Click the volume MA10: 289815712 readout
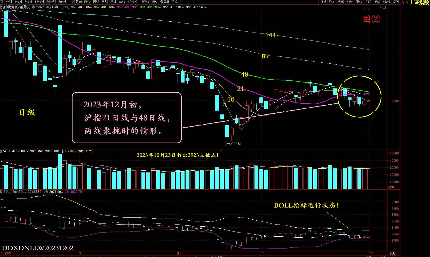Image resolution: width=430 pixels, height=257 pixels. [x=78, y=151]
